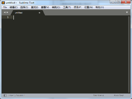This screenshot has height=99, width=132.
Task: Change the Plain Text syntax selector
Action: coord(119,95)
